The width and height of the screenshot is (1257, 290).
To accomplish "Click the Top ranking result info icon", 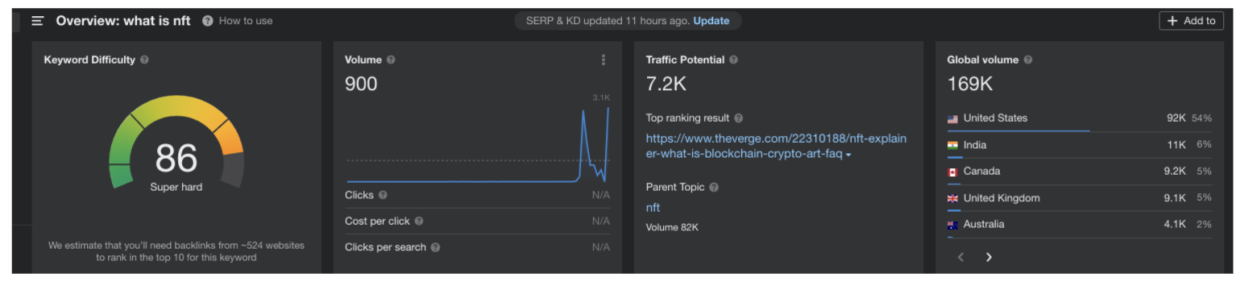I will tap(739, 118).
